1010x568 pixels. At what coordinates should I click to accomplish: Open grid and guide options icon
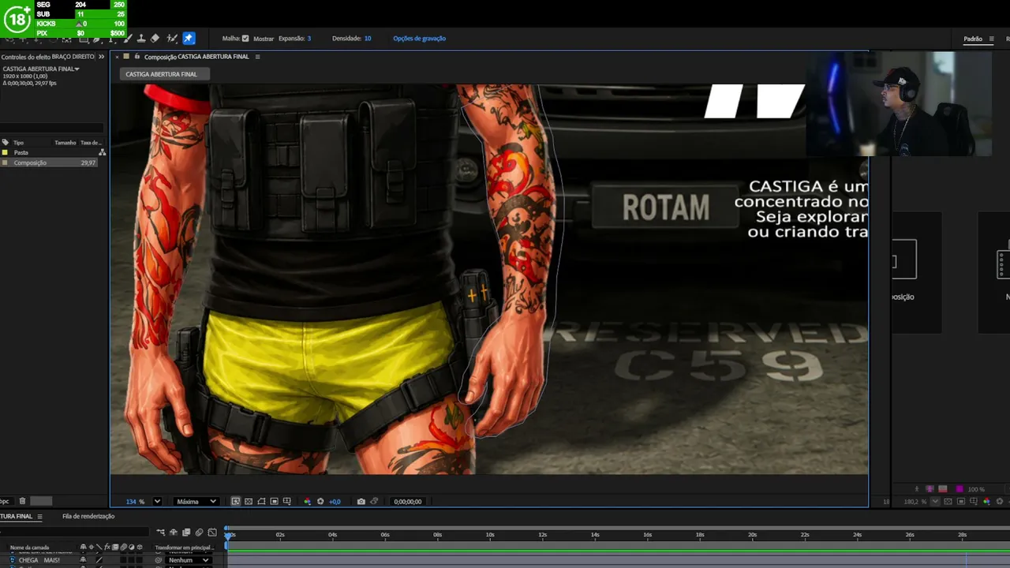(x=286, y=502)
